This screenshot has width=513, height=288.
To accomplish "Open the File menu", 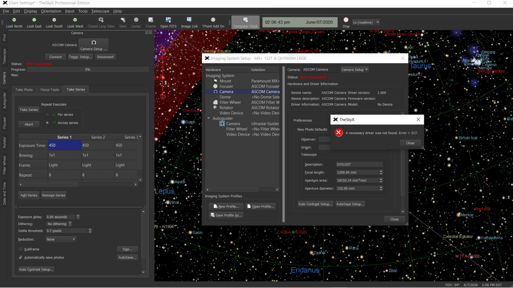I will click(6, 11).
